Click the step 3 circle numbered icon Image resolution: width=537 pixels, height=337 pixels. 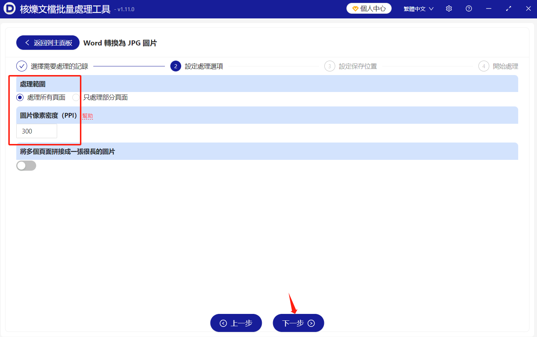(x=329, y=66)
